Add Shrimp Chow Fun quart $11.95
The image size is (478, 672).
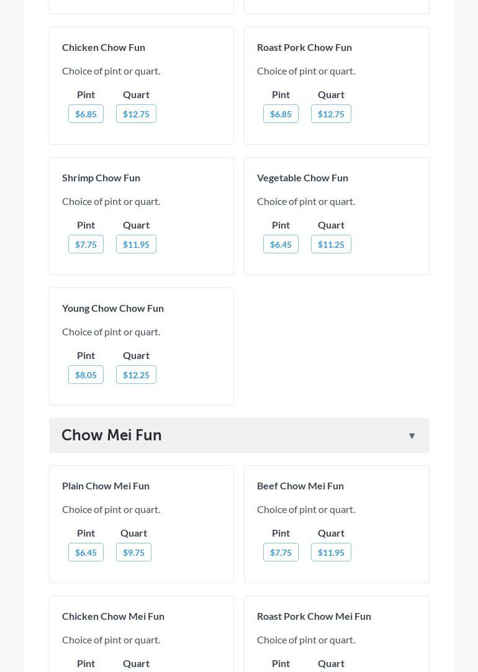[136, 245]
